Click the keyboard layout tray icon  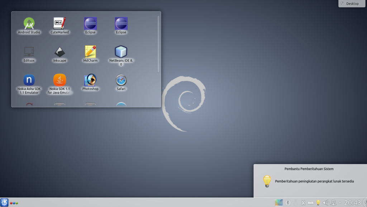click(x=311, y=203)
